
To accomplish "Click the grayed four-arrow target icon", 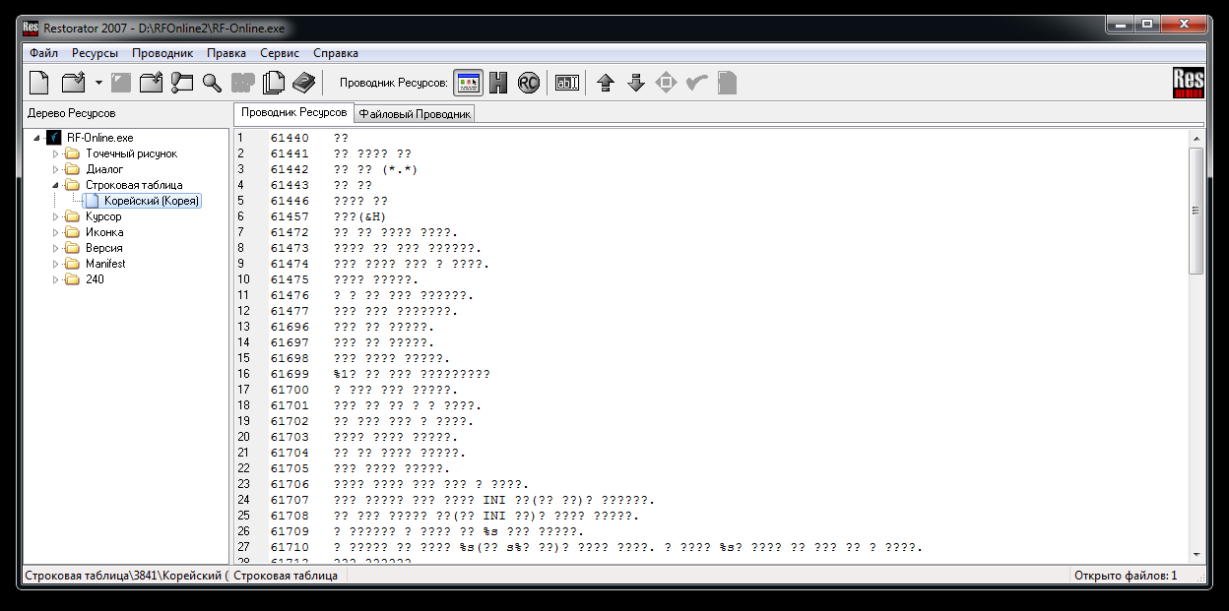I will pos(667,83).
